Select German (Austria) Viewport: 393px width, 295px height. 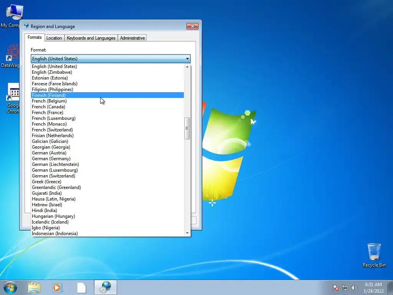coord(107,153)
